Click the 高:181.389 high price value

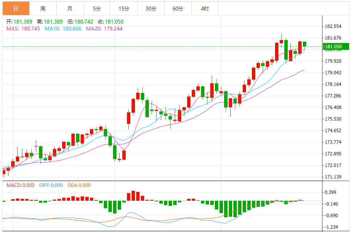pyautogui.click(x=50, y=22)
